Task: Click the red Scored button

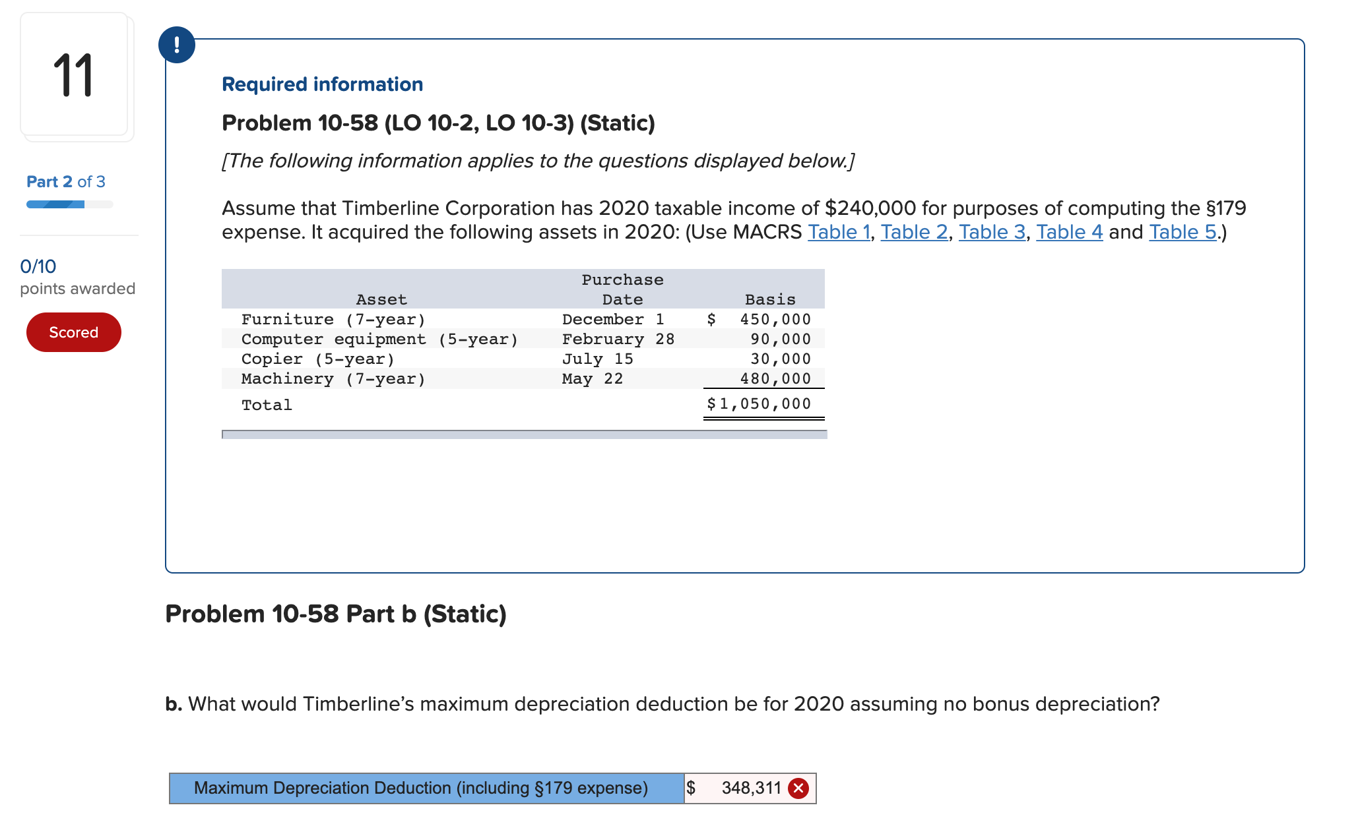Action: pyautogui.click(x=73, y=332)
